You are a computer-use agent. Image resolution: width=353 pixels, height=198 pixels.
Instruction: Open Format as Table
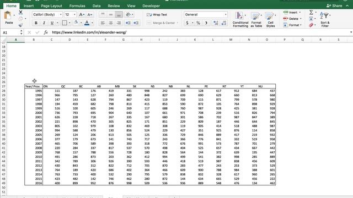pyautogui.click(x=256, y=19)
